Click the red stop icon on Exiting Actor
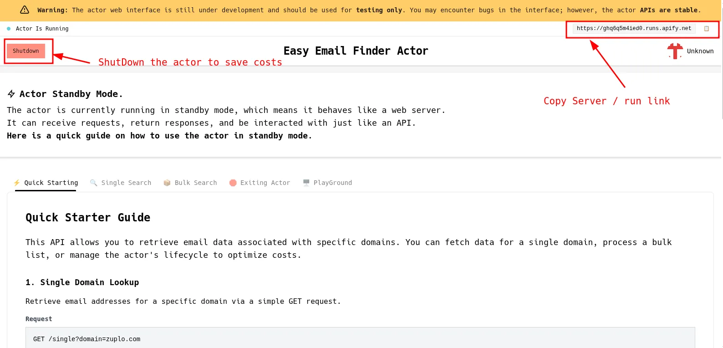Viewport: 723px width, 348px height. pyautogui.click(x=233, y=183)
